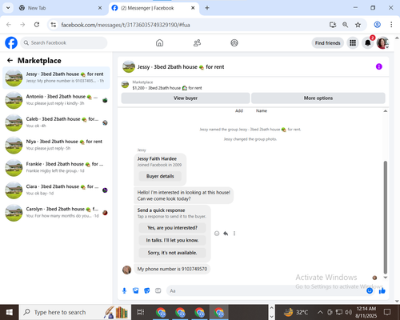Bookmark this page with the star
Viewport: 400px width, 320px height.
coord(358,25)
